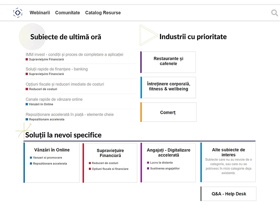Open Alte subiecte de interes category
Image resolution: width=280 pixels, height=206 pixels.
(228, 152)
